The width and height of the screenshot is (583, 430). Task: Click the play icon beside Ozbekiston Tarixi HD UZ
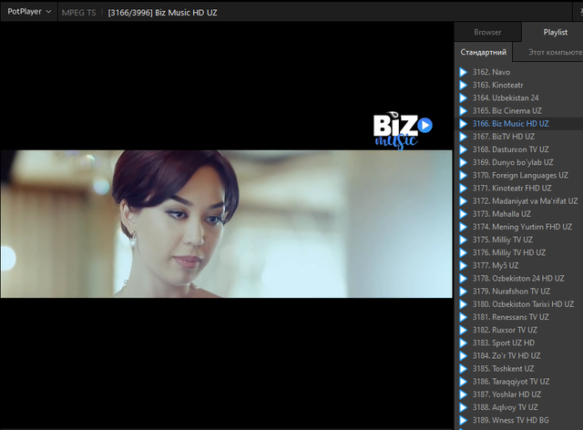(x=463, y=304)
